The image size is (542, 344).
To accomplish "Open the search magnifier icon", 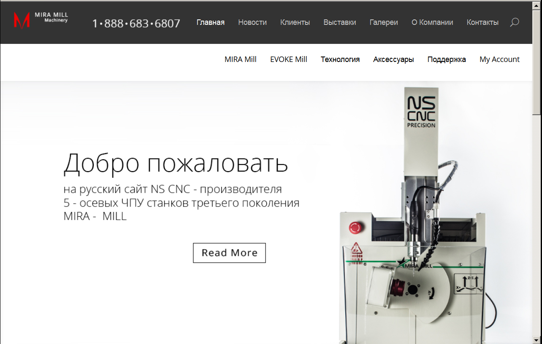I will (514, 22).
